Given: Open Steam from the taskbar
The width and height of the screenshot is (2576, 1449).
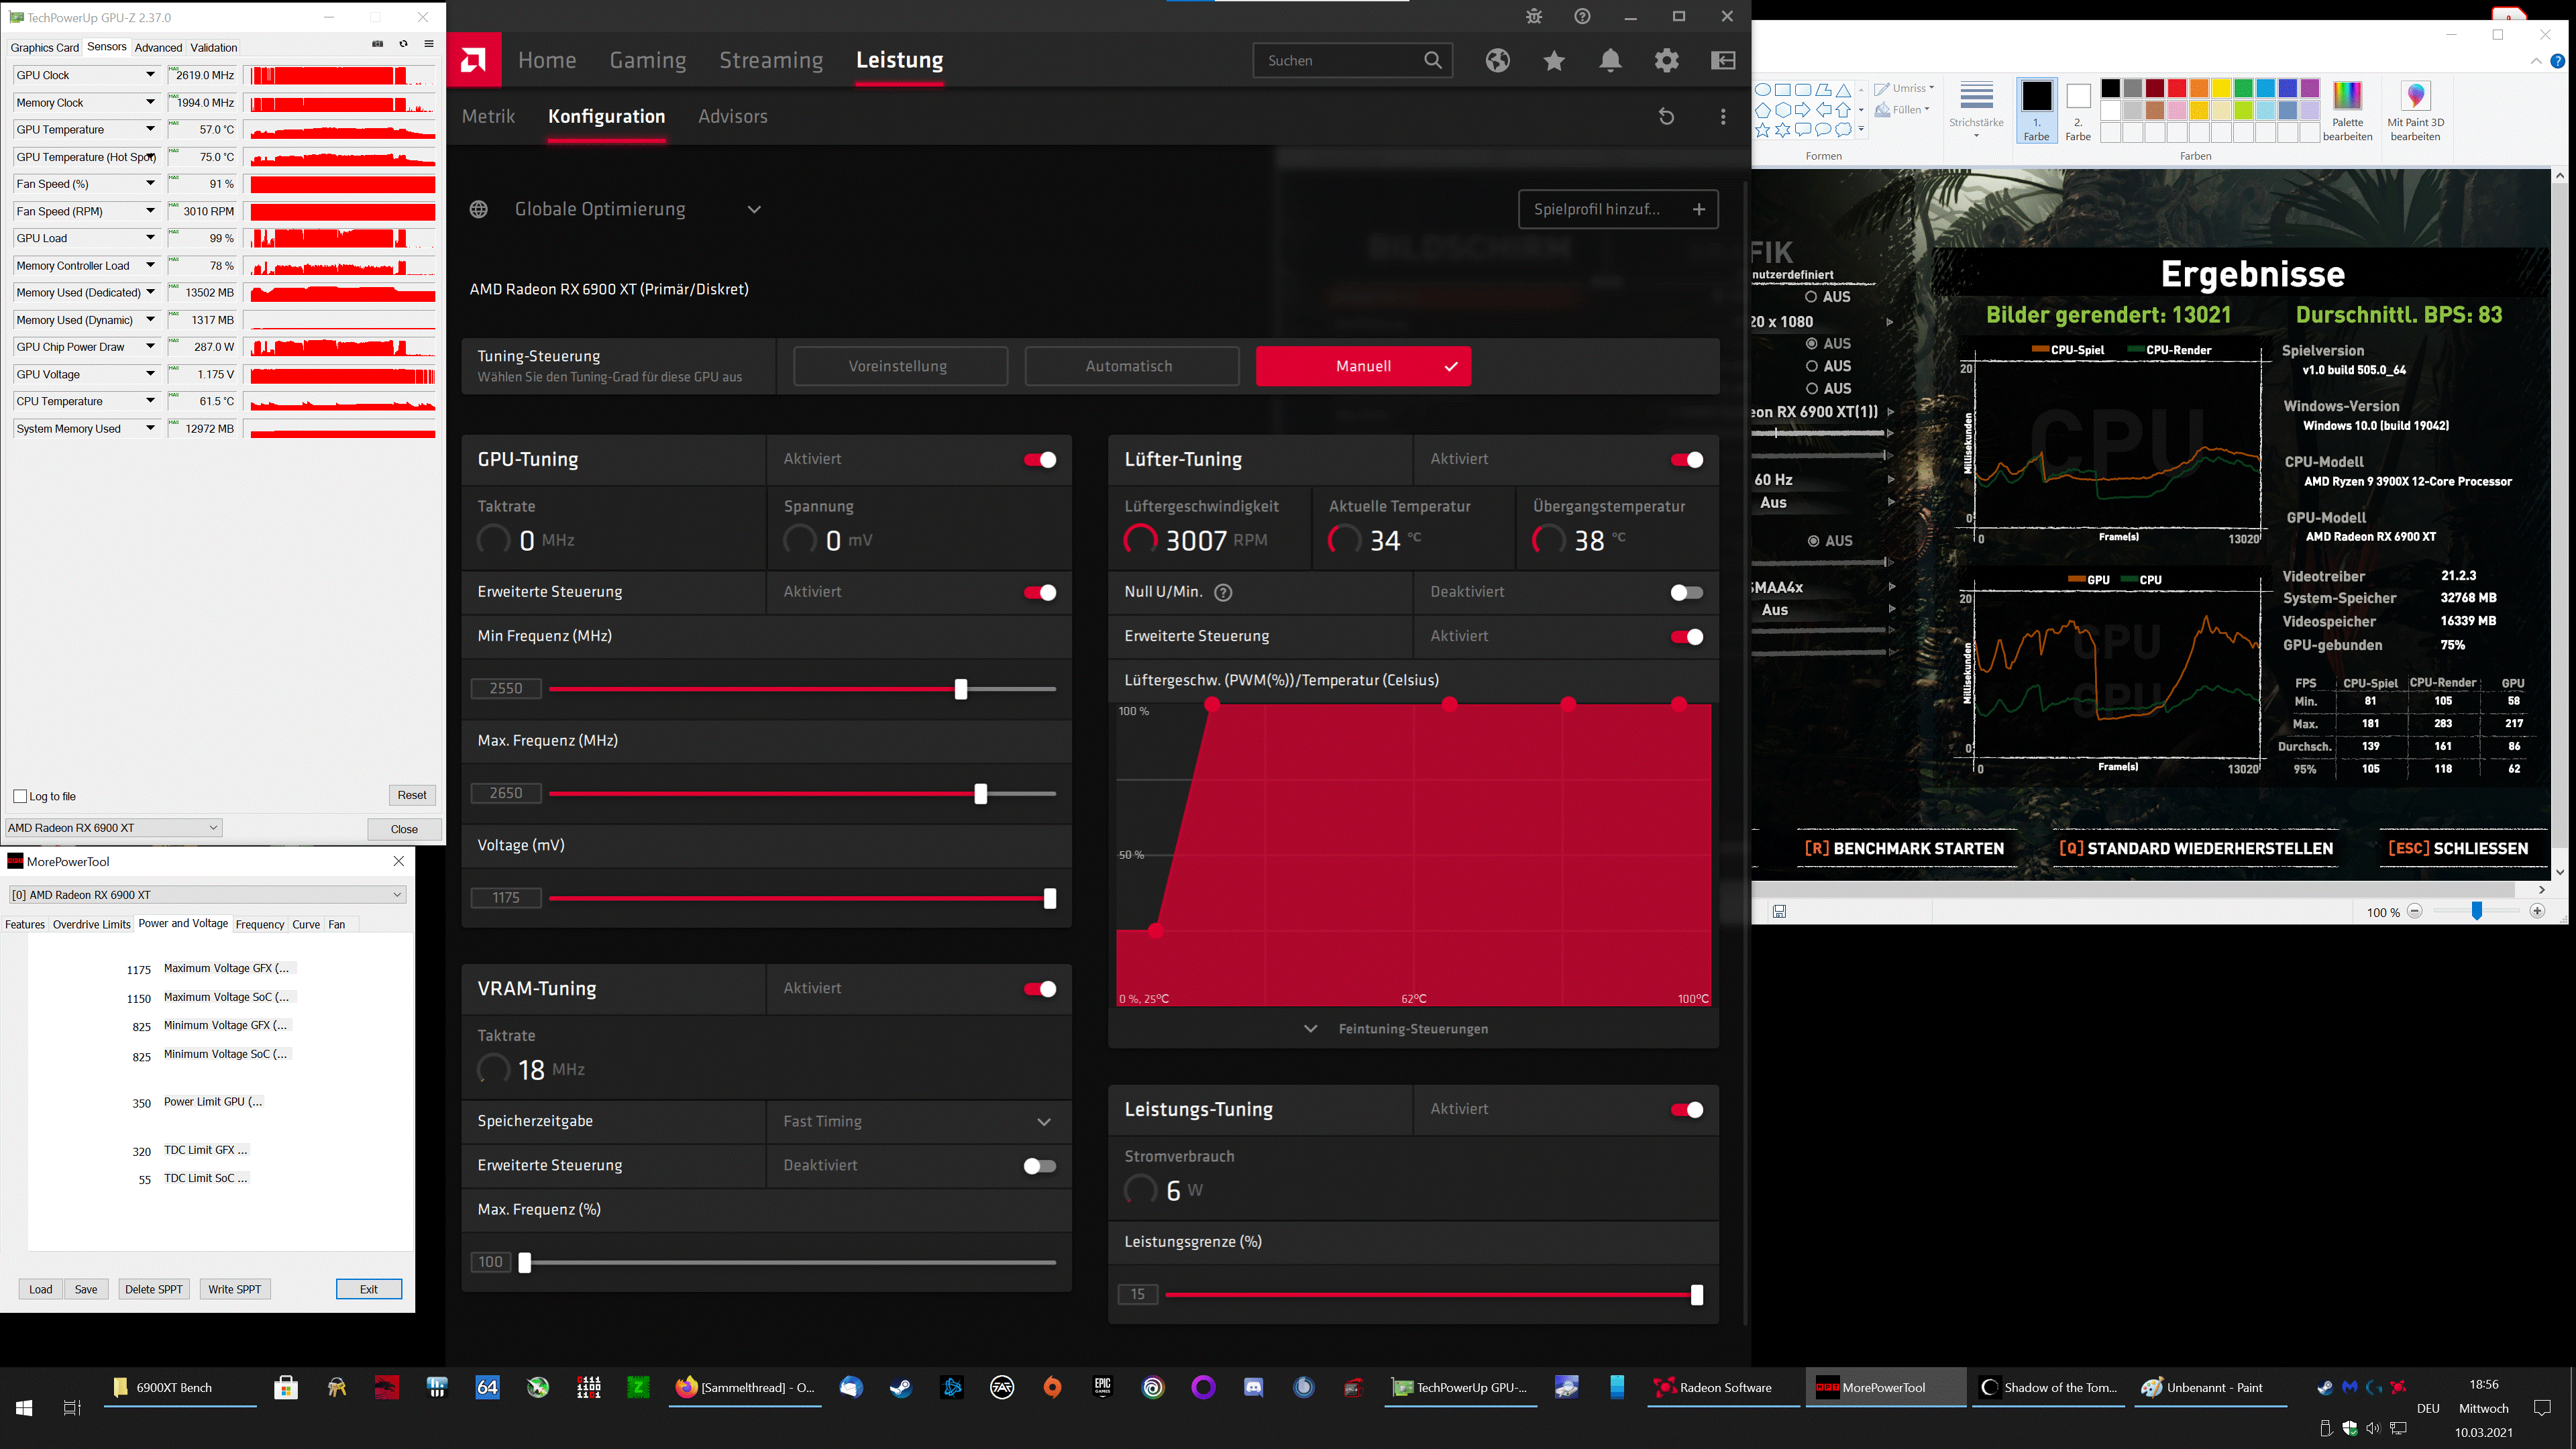Looking at the screenshot, I should tap(901, 1387).
